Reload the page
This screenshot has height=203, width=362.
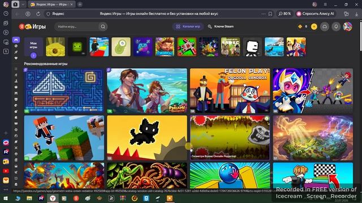pyautogui.click(x=38, y=14)
